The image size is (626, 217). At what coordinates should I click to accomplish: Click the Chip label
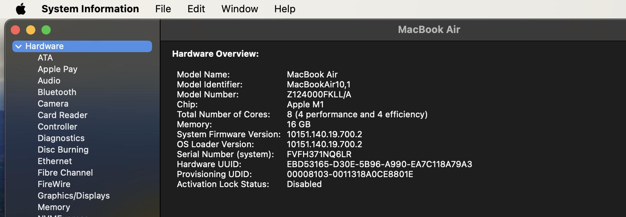[x=187, y=105]
